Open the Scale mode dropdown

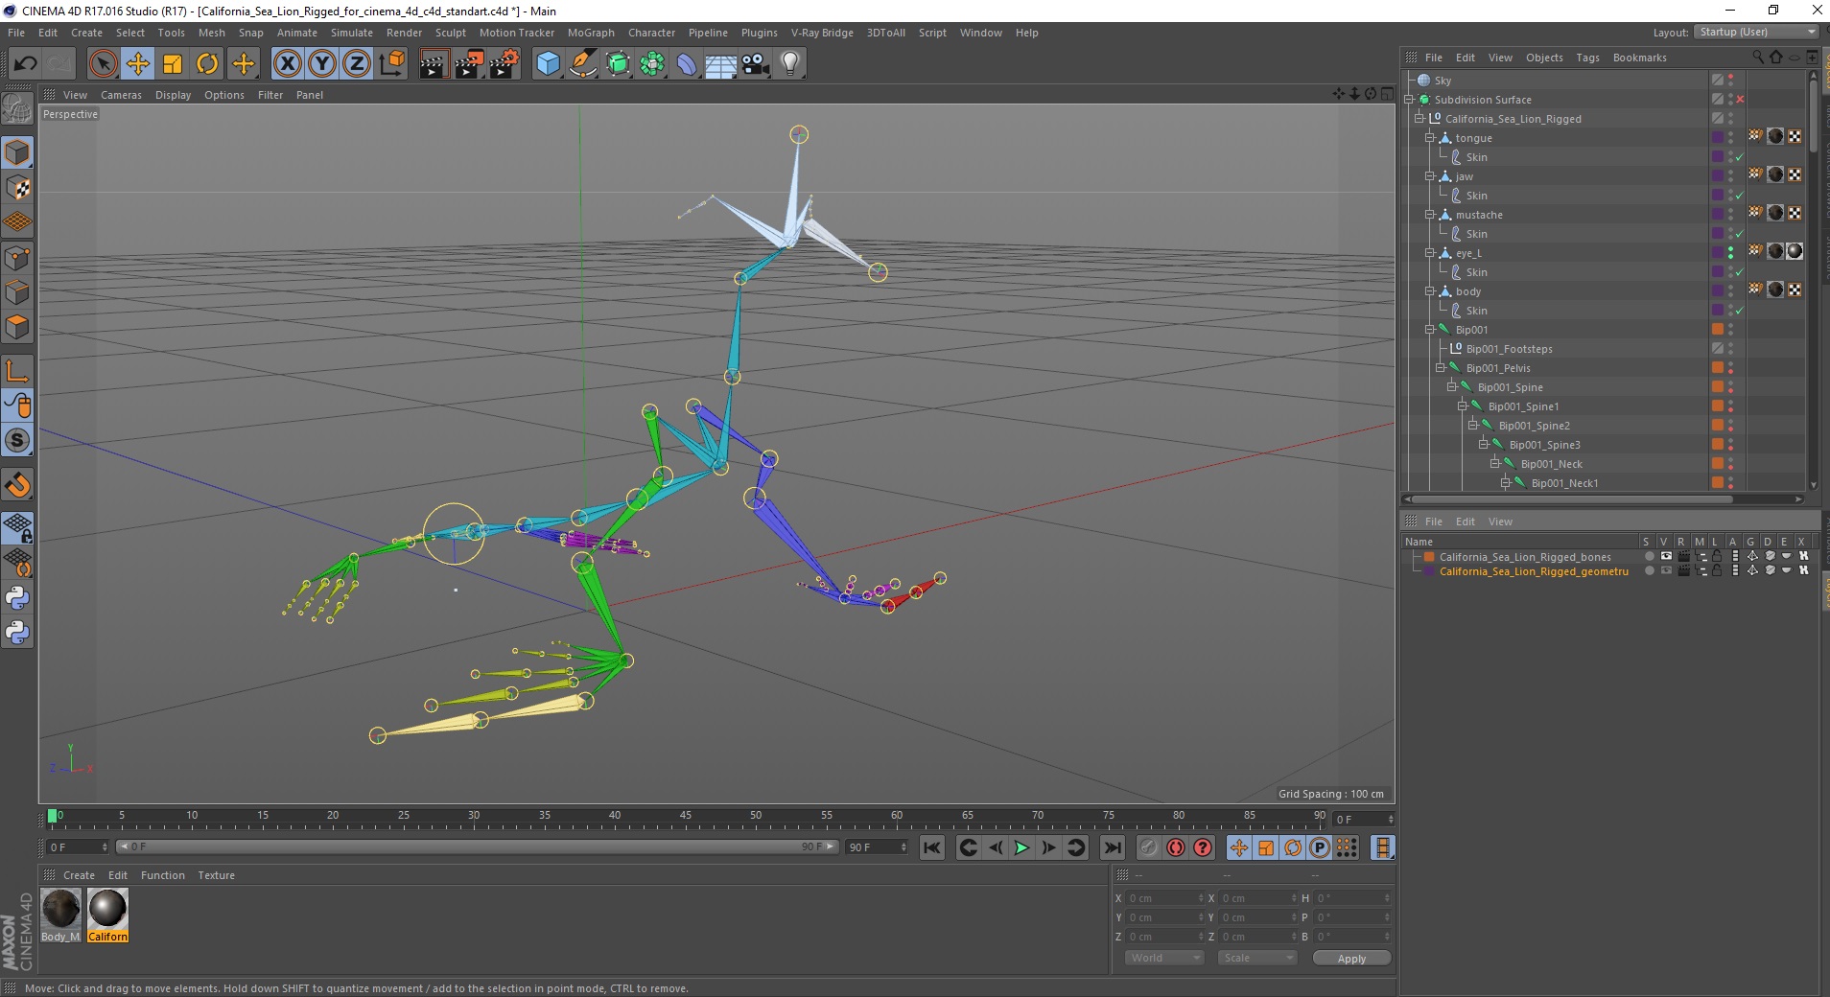(1256, 958)
